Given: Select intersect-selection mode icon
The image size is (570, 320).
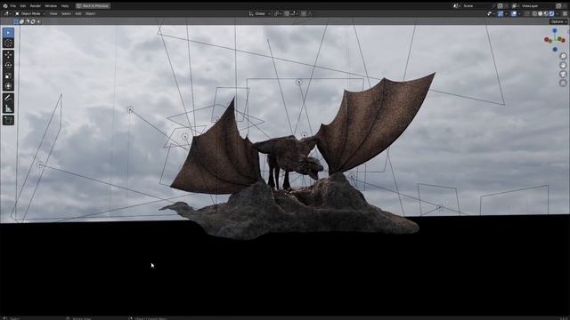Looking at the screenshot, I should 38,21.
